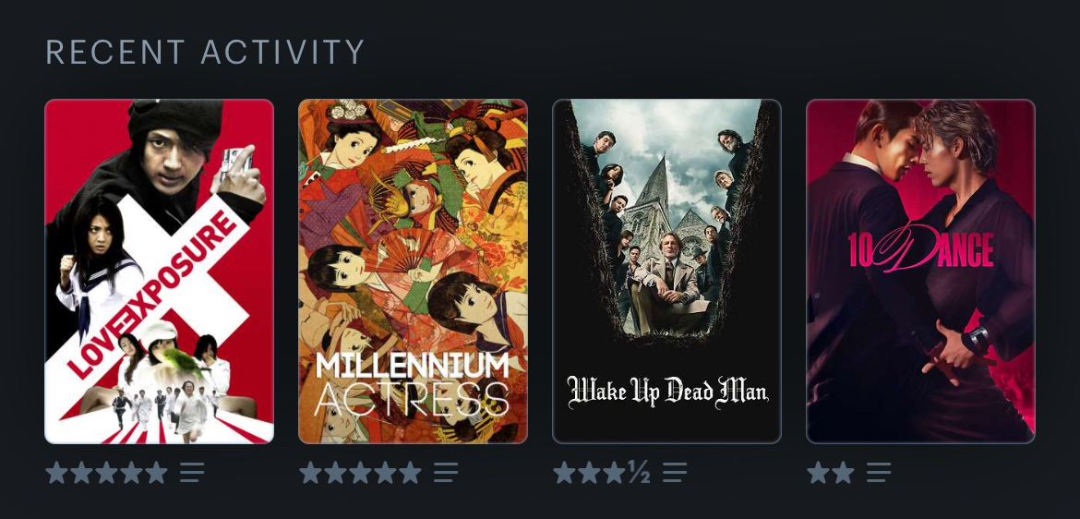Click the first star under Millennium Actress

coord(310,473)
